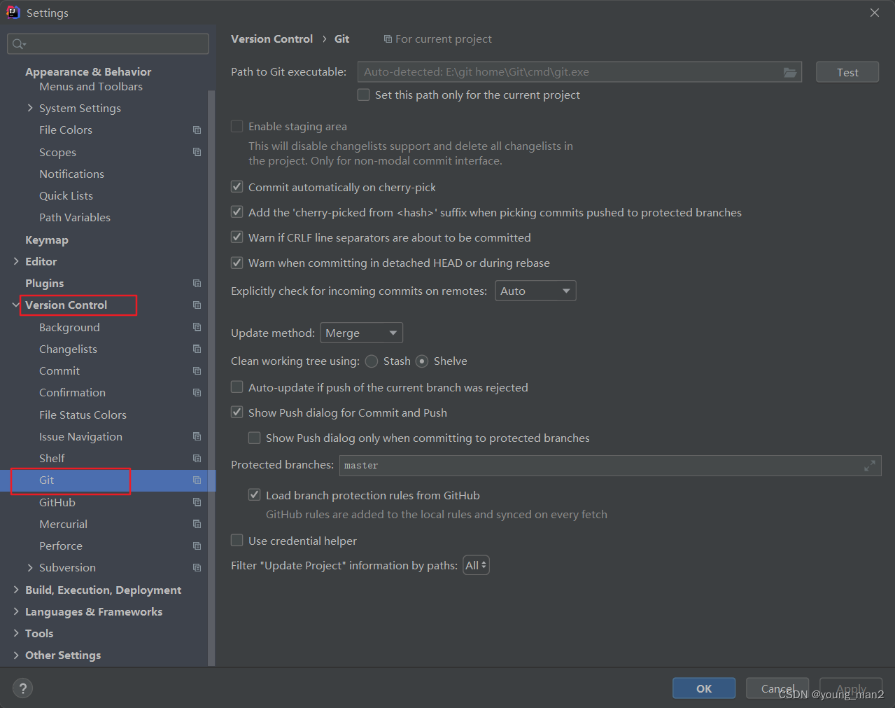
Task: Click the project-level icon next to GitHub
Action: point(197,502)
